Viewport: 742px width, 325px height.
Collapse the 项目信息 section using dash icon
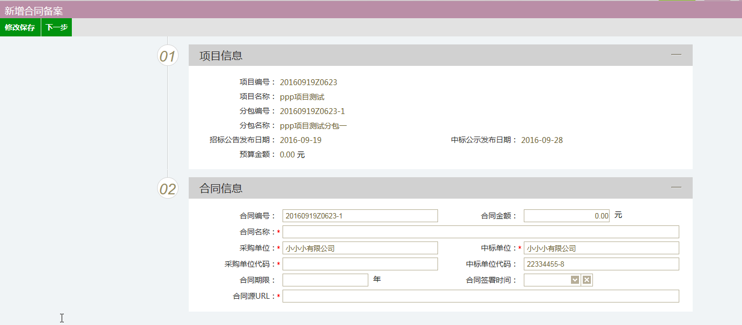coord(676,55)
